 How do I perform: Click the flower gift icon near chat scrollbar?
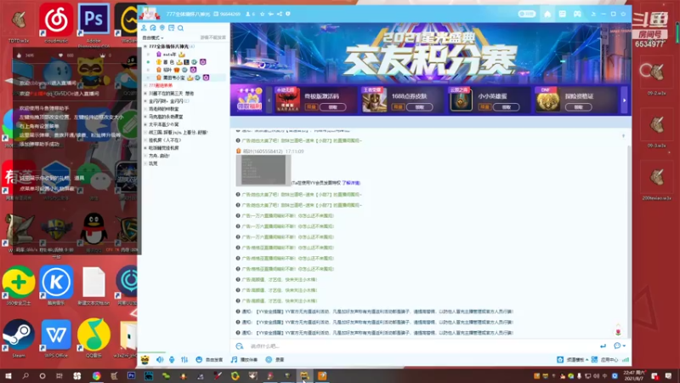point(619,331)
